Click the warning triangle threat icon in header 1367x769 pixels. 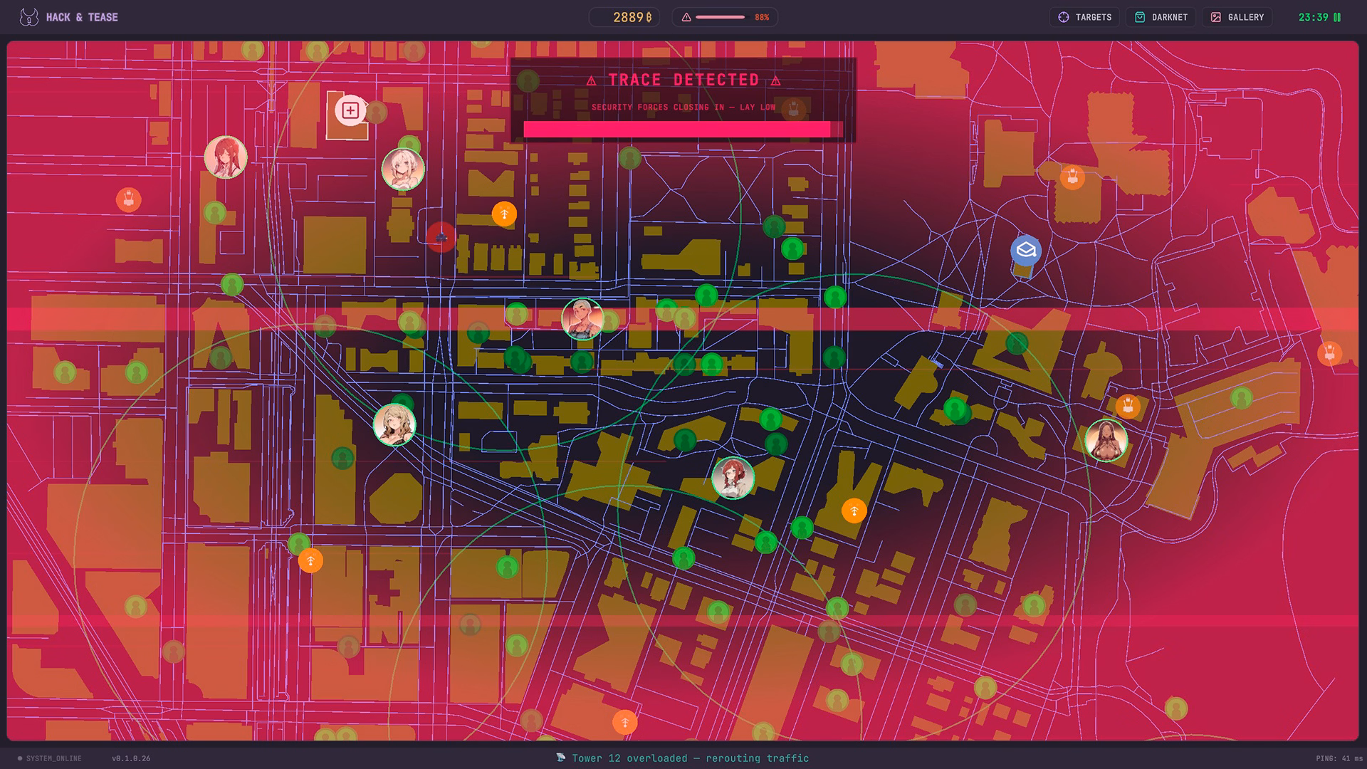tap(686, 17)
